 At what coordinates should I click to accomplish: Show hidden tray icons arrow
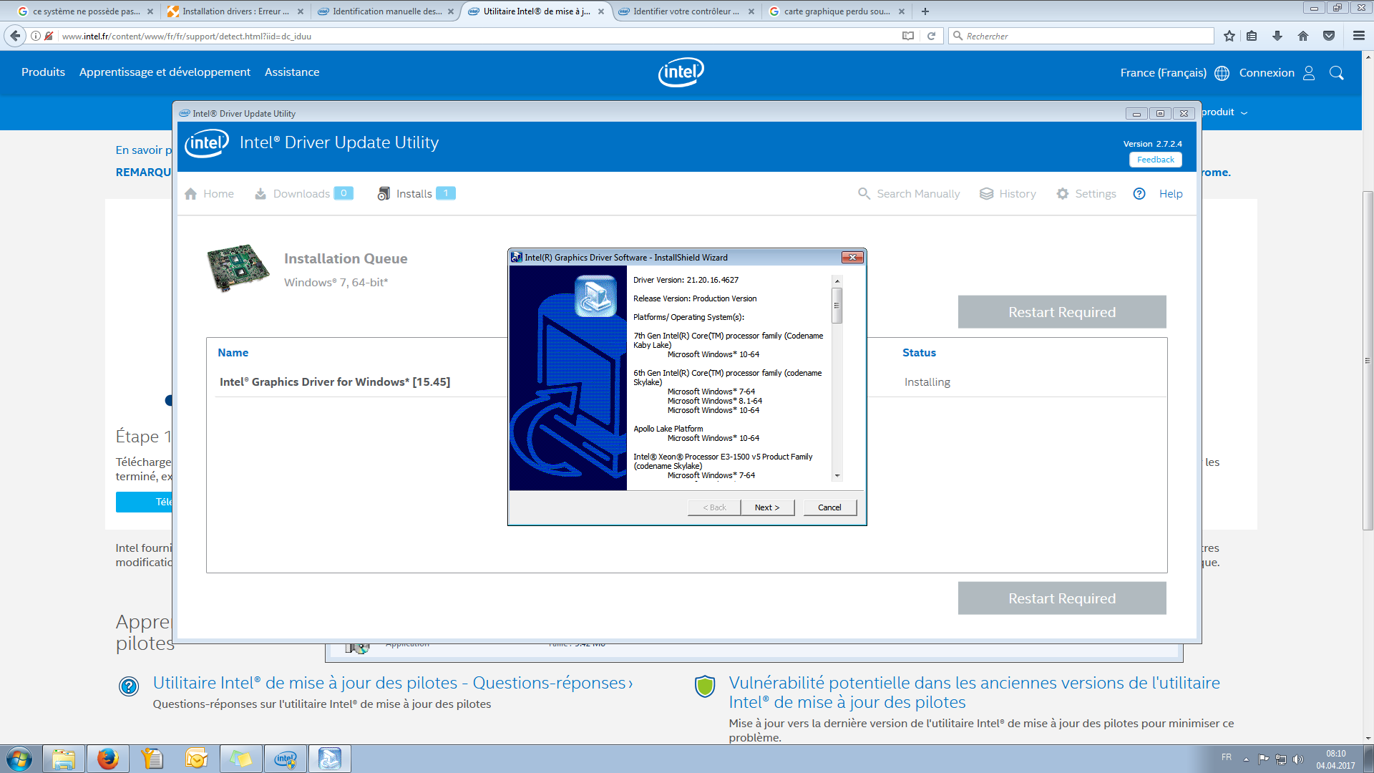click(1246, 759)
